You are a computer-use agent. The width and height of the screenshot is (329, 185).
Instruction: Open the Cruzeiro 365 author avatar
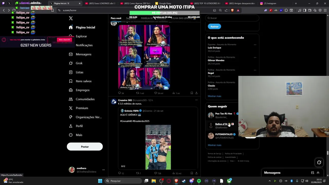(114, 101)
